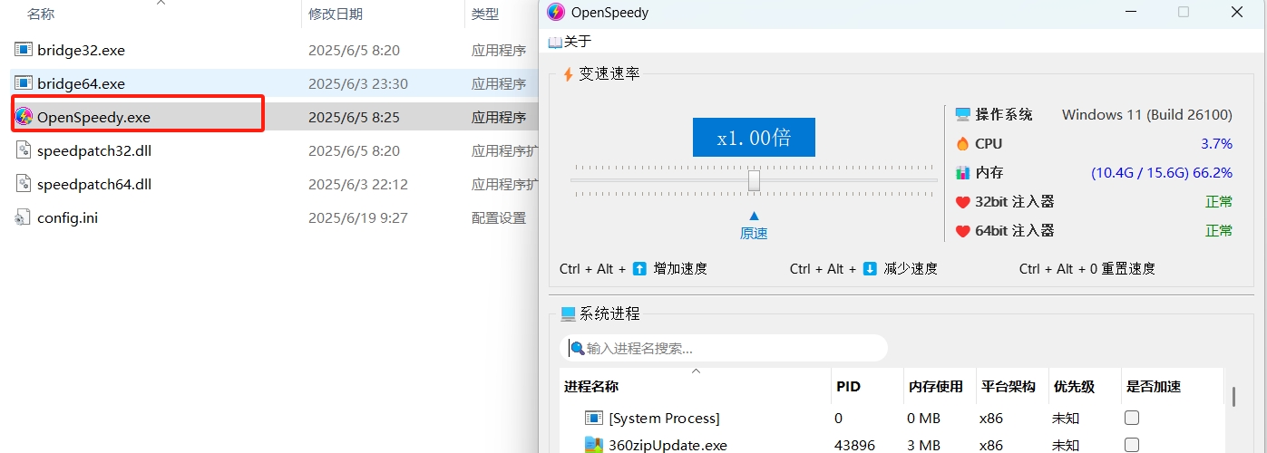The image size is (1267, 453).
Task: Focus the process name search field
Action: point(724,348)
